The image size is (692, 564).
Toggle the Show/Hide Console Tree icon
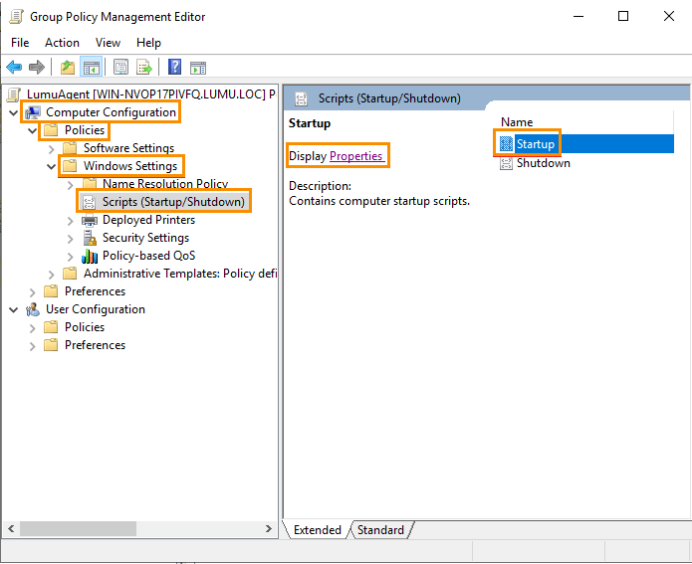tap(92, 68)
